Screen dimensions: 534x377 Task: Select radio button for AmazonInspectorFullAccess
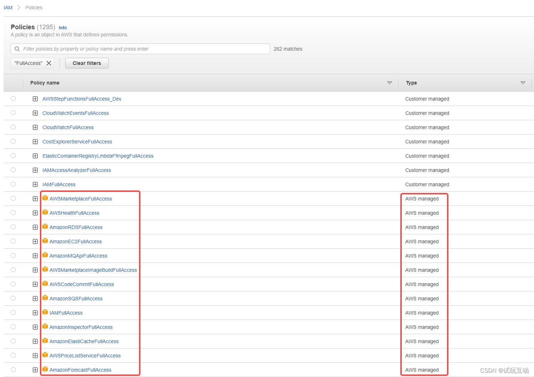[13, 327]
